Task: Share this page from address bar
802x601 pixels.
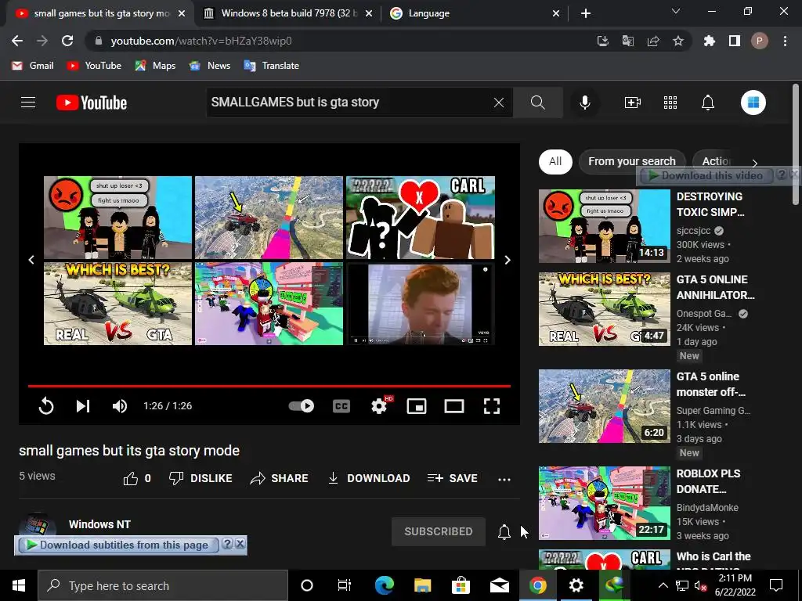Action: [x=653, y=41]
